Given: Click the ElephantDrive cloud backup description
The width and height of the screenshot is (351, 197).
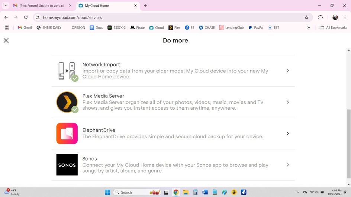Looking at the screenshot, I should pyautogui.click(x=173, y=136).
